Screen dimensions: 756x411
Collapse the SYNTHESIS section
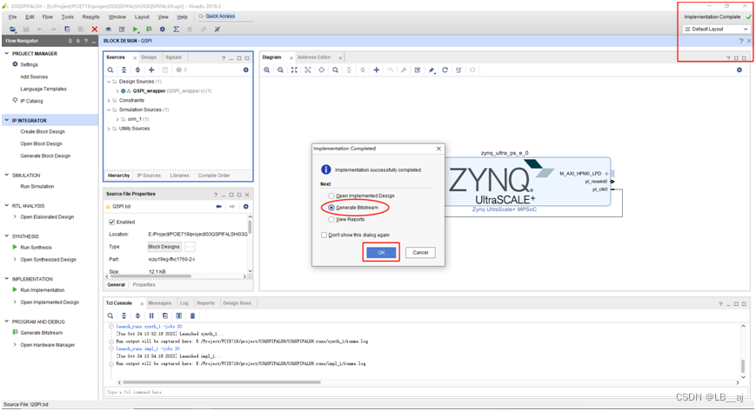(7, 236)
